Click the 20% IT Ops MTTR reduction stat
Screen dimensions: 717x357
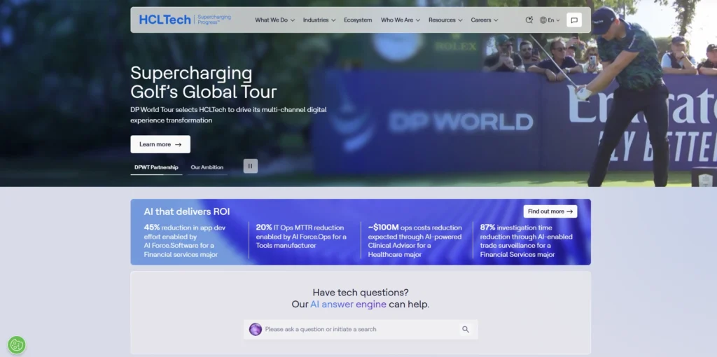pos(301,237)
